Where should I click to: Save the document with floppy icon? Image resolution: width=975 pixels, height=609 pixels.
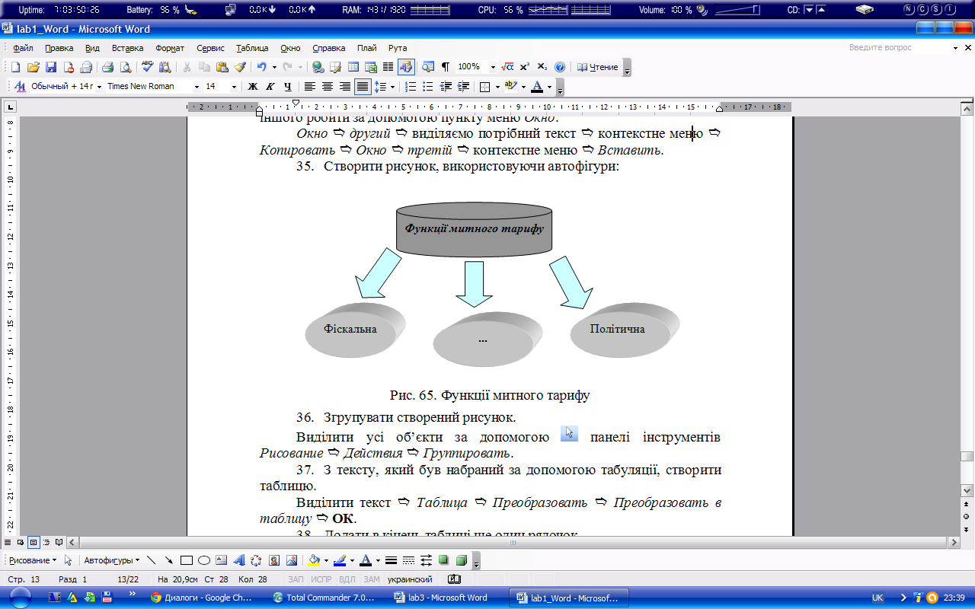point(51,67)
